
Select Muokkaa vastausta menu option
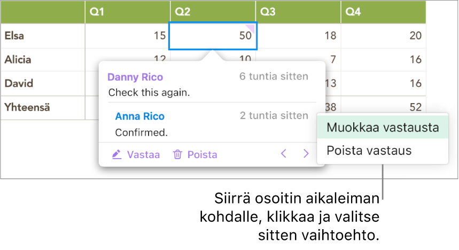(383, 128)
